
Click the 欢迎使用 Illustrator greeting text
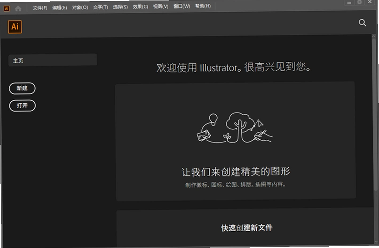tap(234, 67)
